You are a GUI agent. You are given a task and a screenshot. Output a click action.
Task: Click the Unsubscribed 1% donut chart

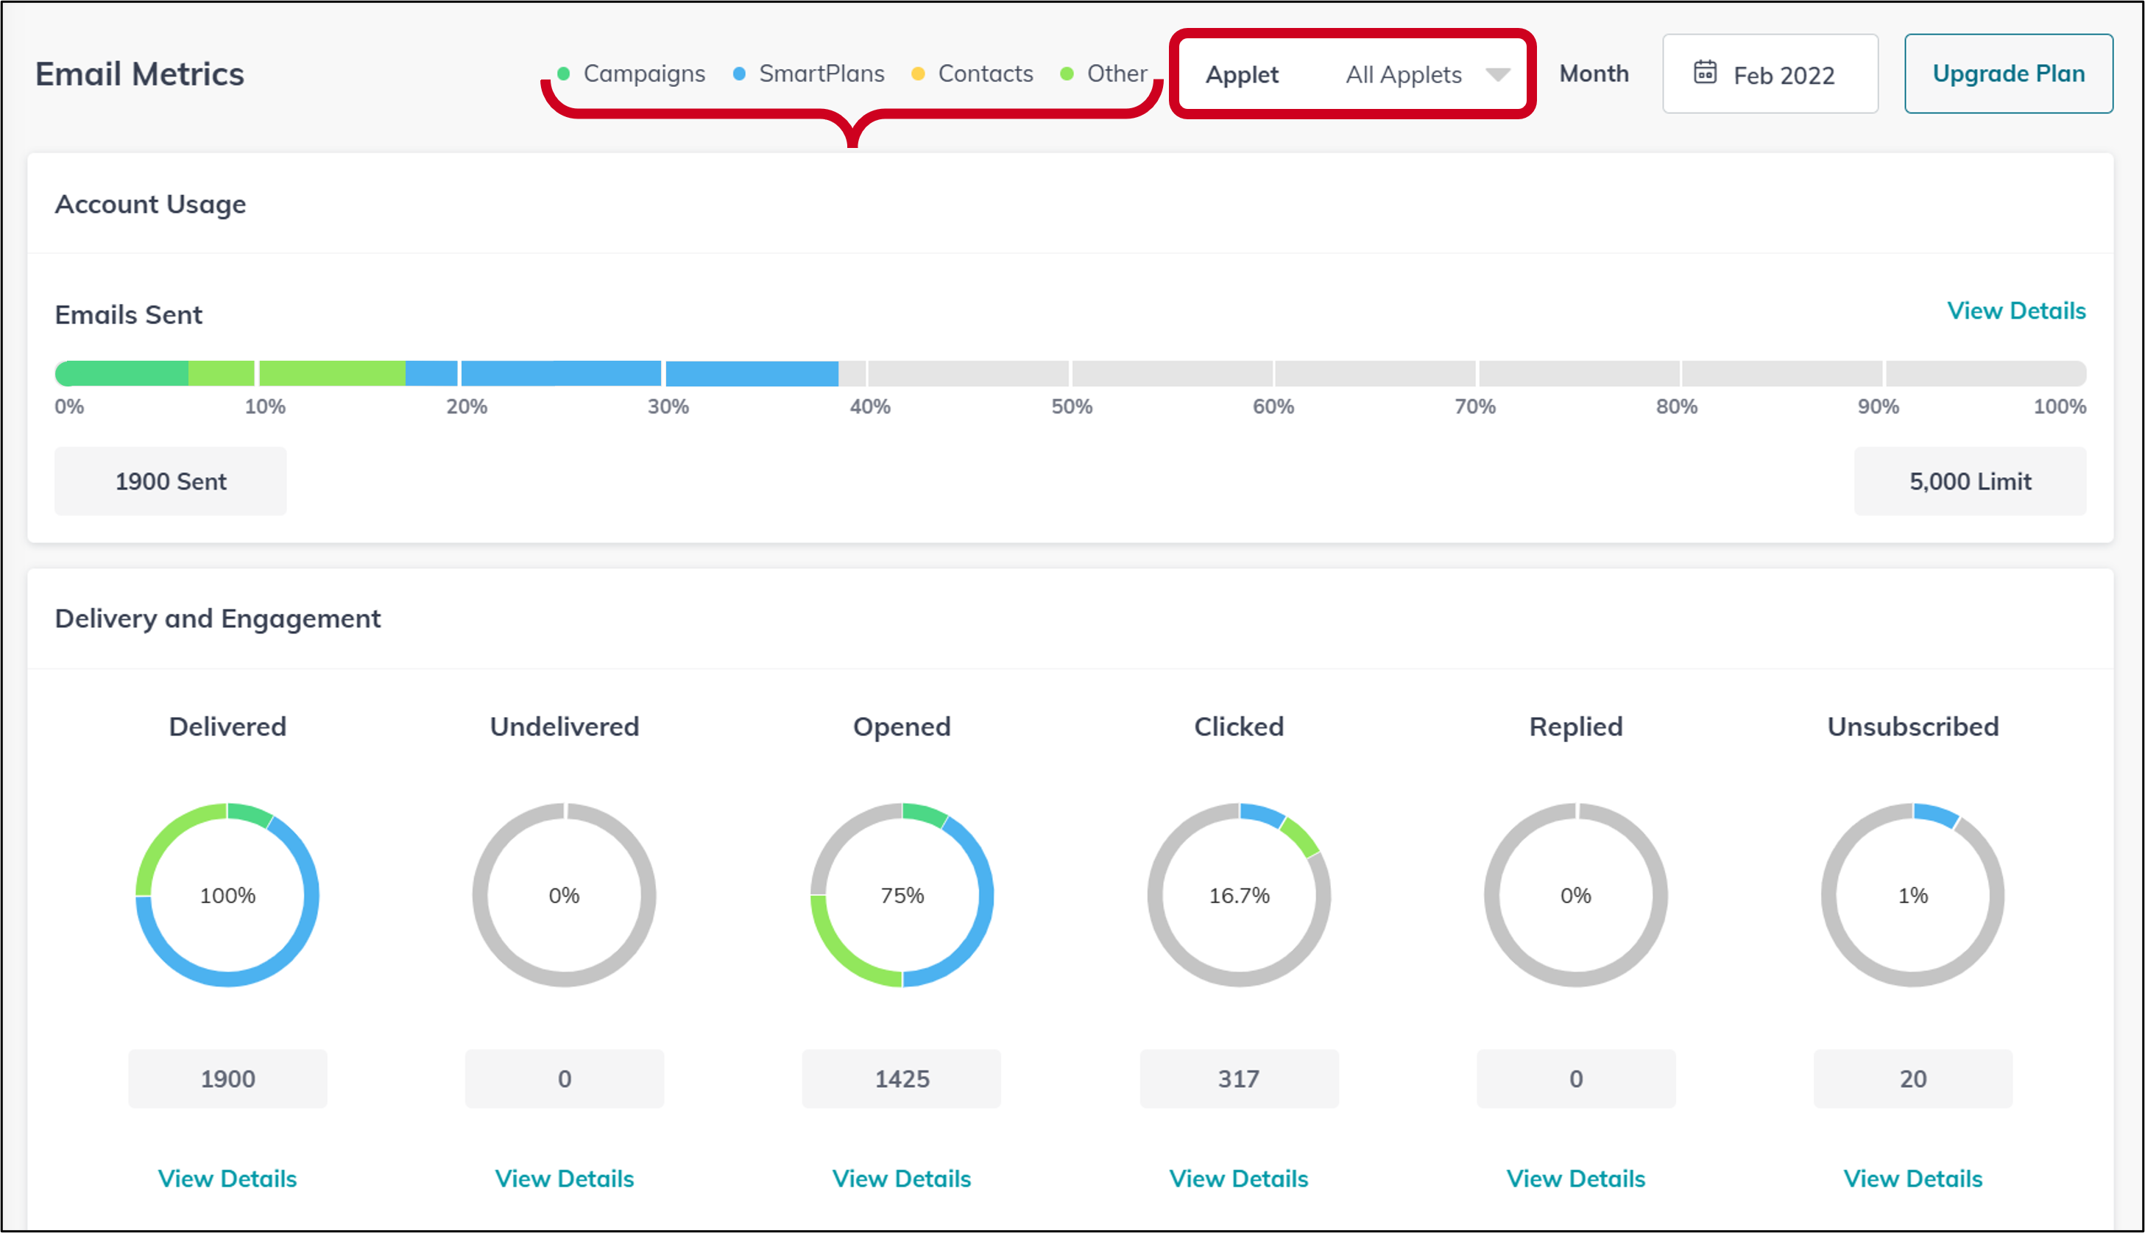click(1913, 894)
